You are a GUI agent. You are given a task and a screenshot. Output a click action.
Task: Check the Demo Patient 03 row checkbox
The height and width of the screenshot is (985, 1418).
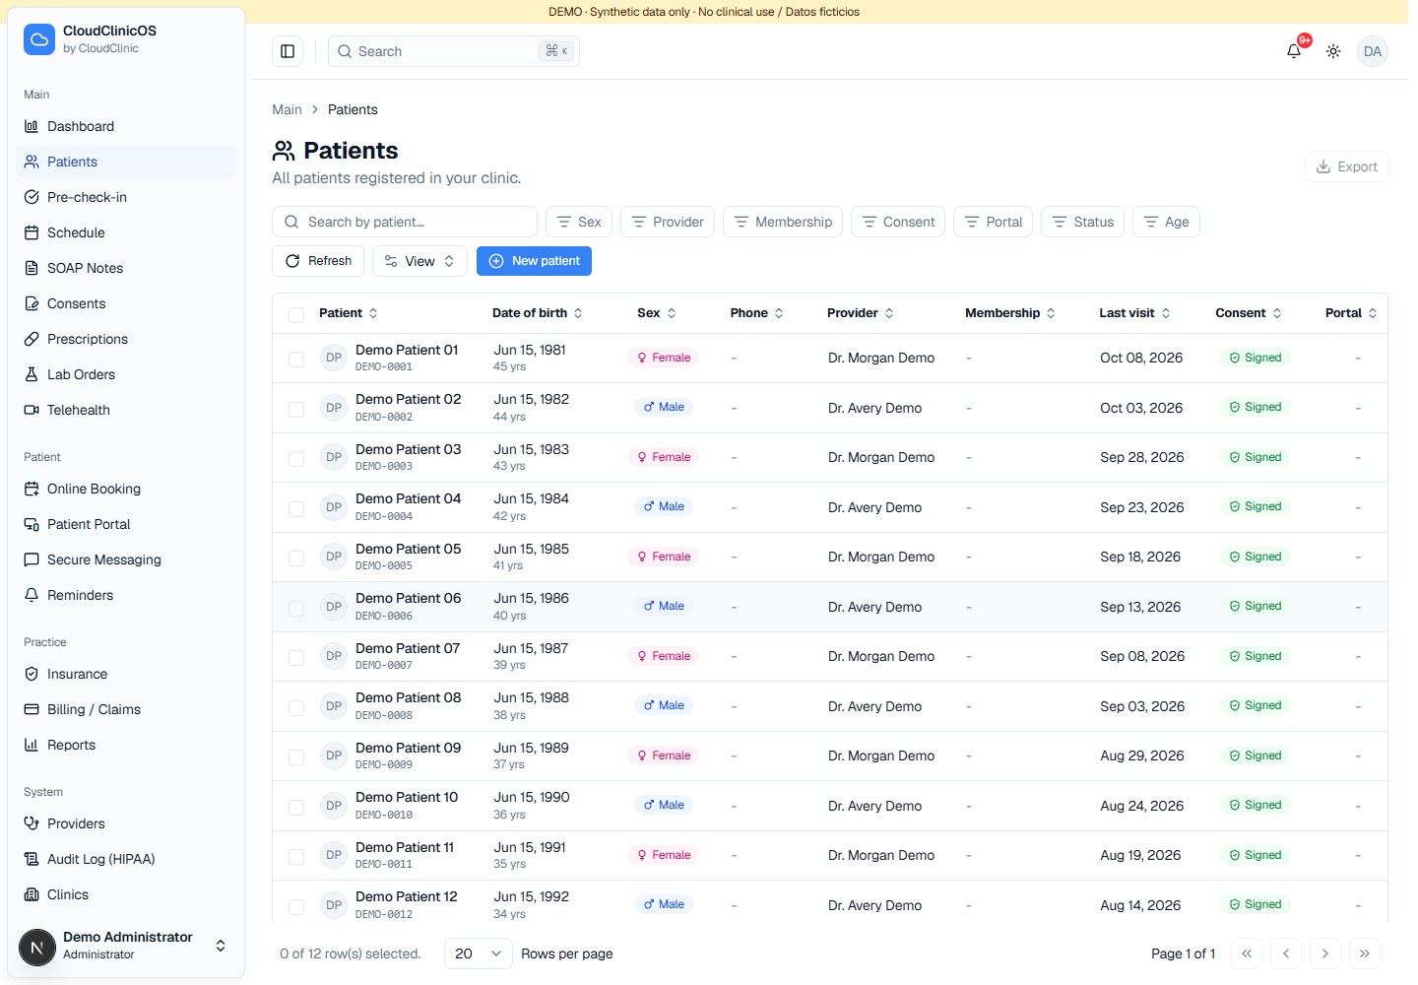(296, 458)
